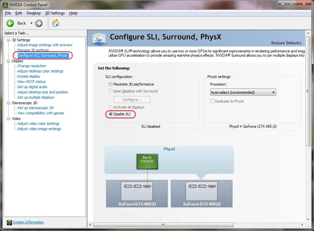Select Configure SLI, Surround, PhysX task

[x=43, y=55]
